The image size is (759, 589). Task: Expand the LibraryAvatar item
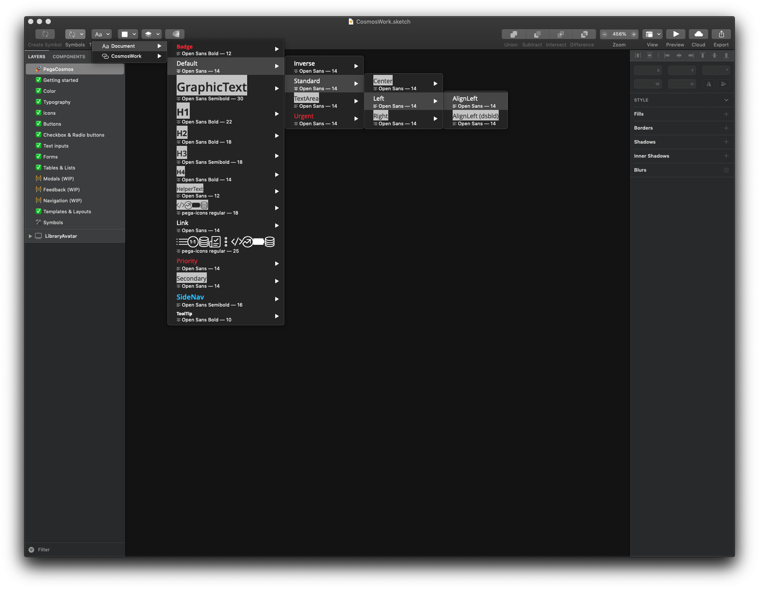tap(30, 236)
